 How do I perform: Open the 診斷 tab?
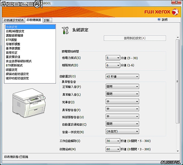(x=47, y=20)
